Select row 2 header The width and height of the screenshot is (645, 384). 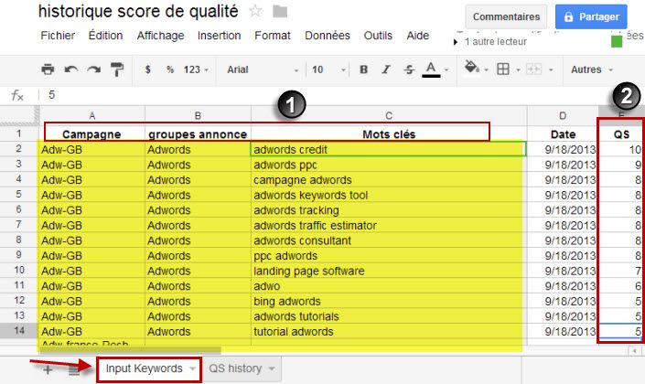[x=19, y=149]
